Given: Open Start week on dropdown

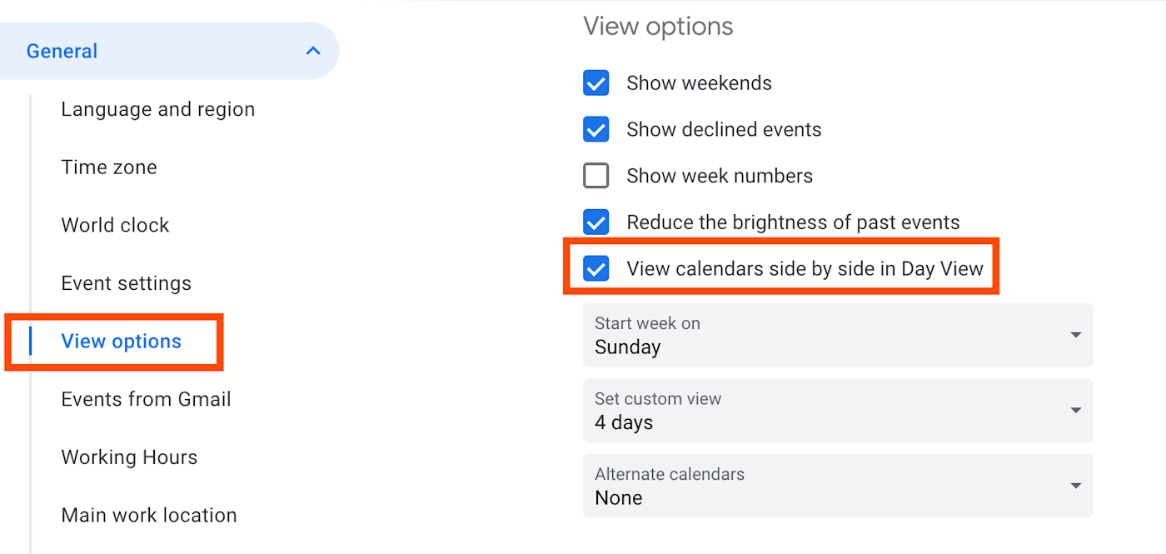Looking at the screenshot, I should (837, 336).
